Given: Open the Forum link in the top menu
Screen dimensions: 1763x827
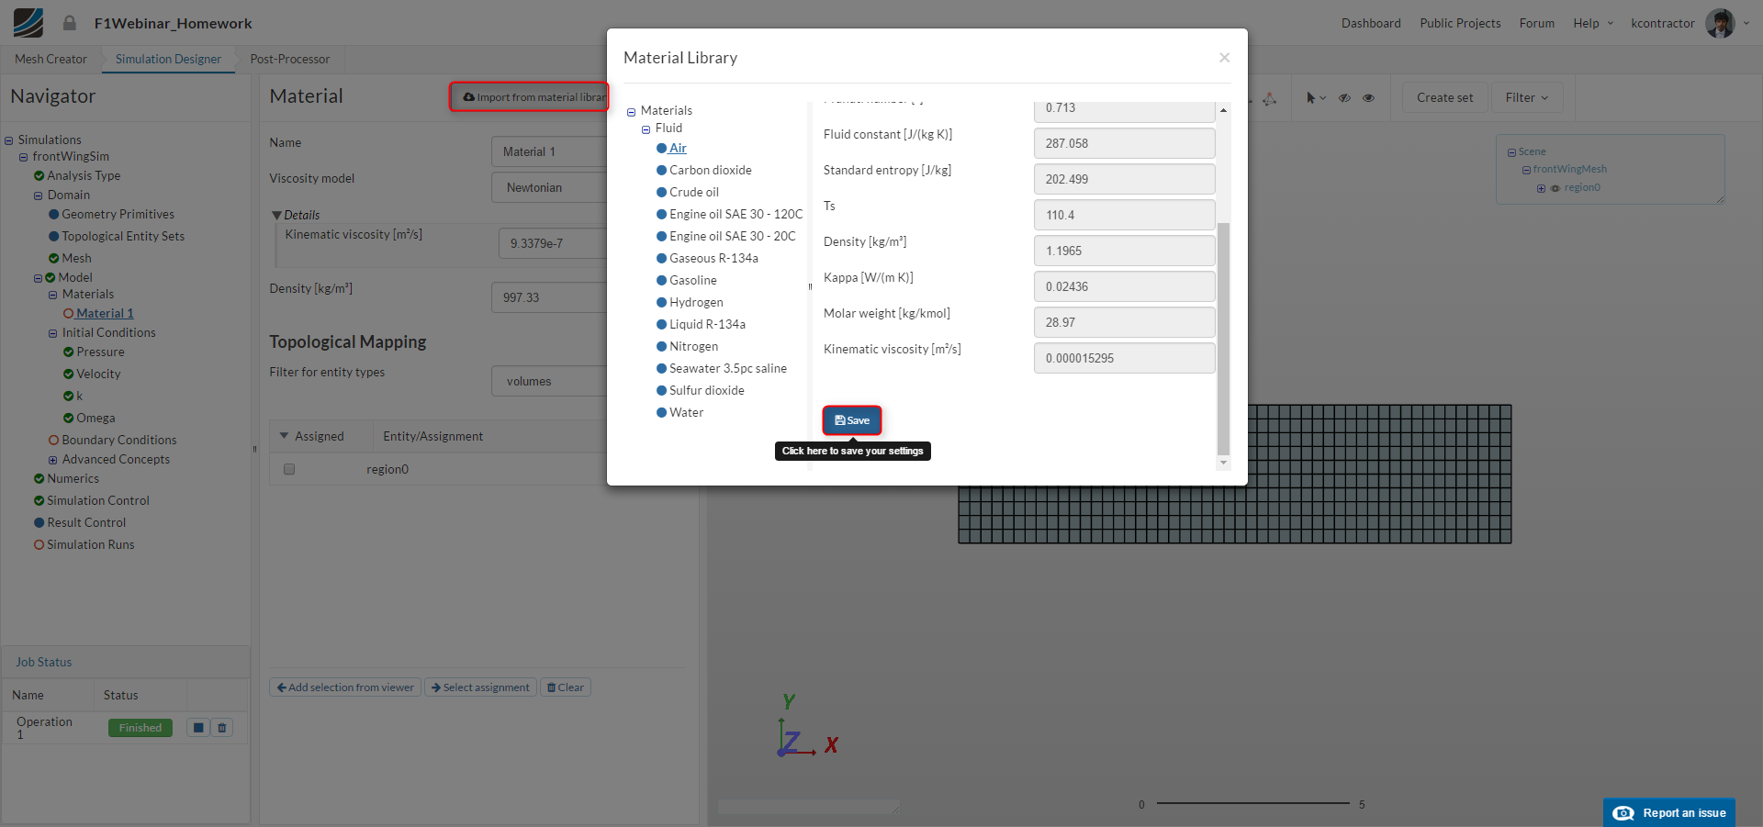Looking at the screenshot, I should [1537, 23].
